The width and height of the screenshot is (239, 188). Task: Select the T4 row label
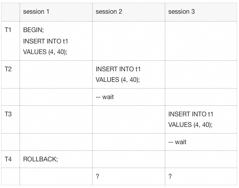pos(8,159)
